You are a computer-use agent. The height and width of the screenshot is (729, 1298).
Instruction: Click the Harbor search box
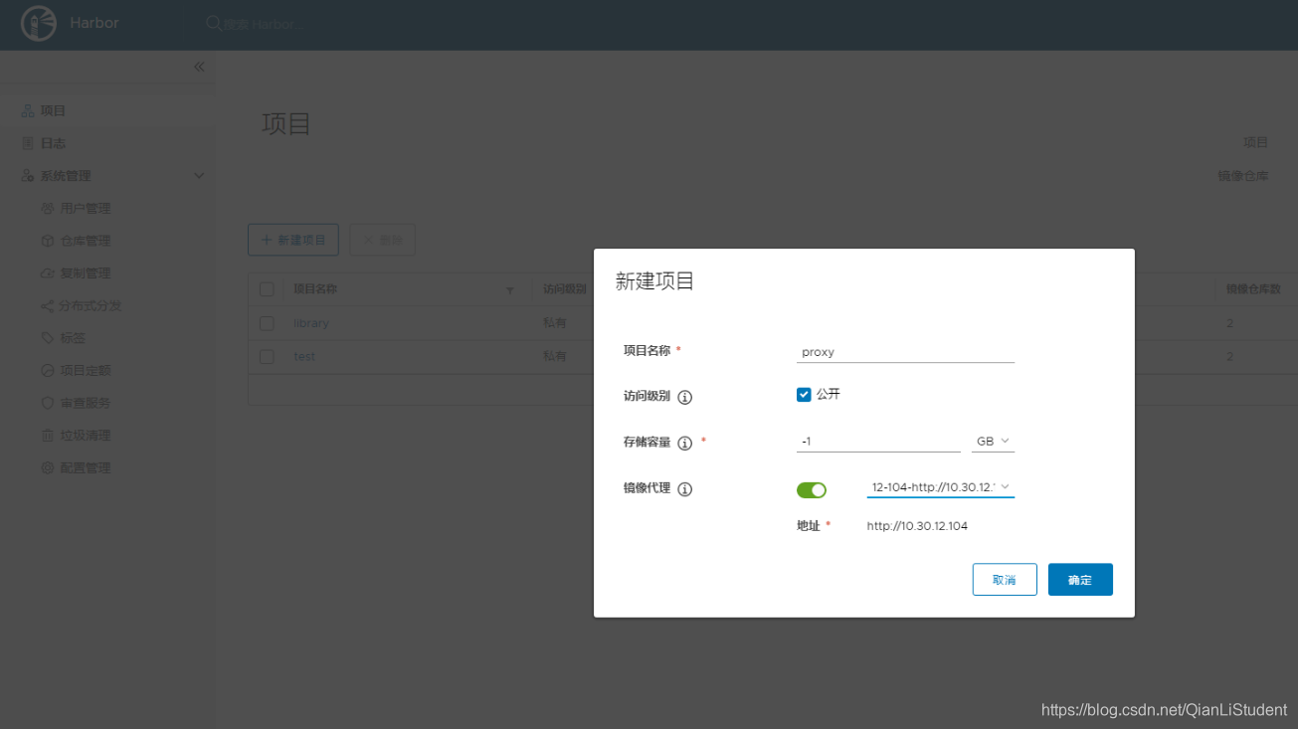click(x=264, y=24)
